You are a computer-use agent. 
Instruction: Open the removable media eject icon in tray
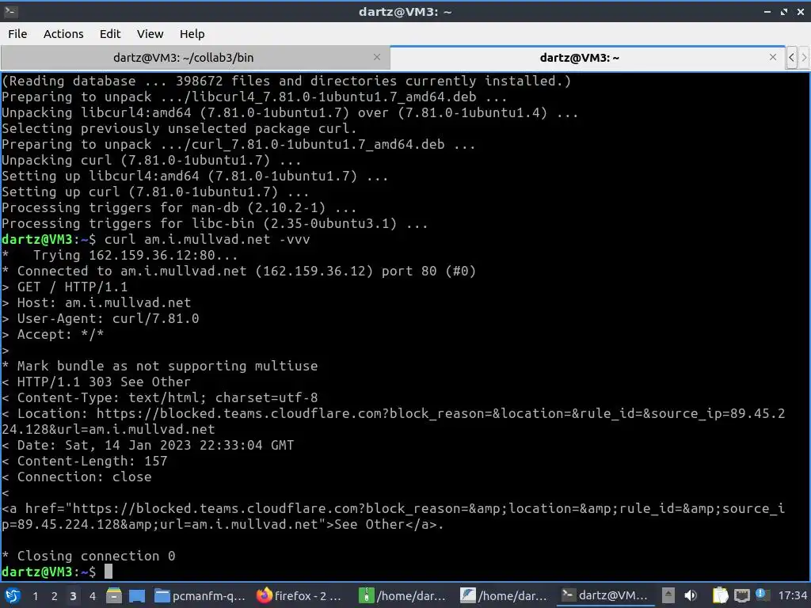pyautogui.click(x=668, y=595)
